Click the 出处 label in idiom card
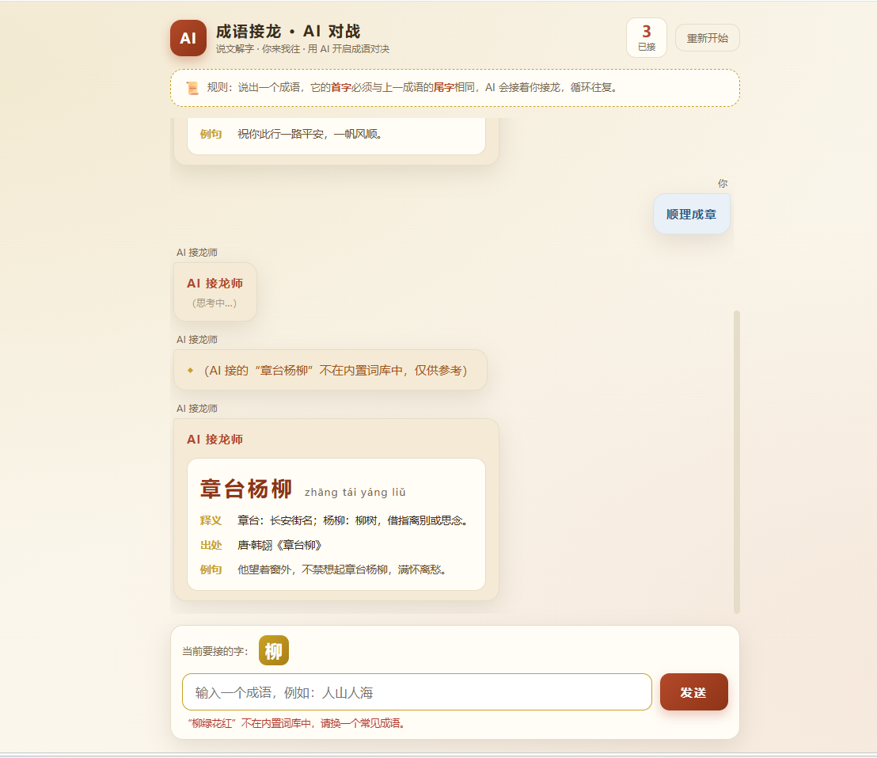This screenshot has height=758, width=877. pyautogui.click(x=211, y=545)
